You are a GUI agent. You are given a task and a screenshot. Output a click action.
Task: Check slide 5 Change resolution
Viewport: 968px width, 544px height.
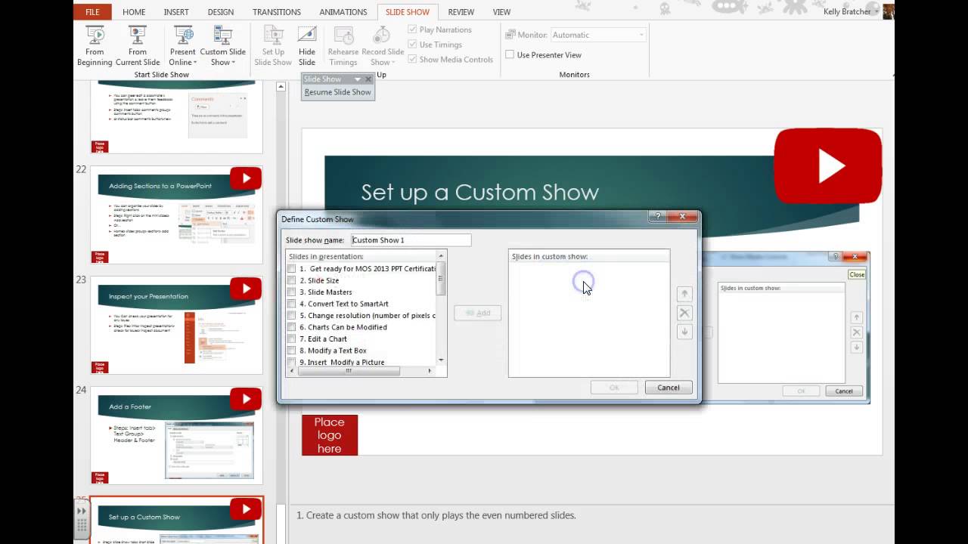coord(292,315)
